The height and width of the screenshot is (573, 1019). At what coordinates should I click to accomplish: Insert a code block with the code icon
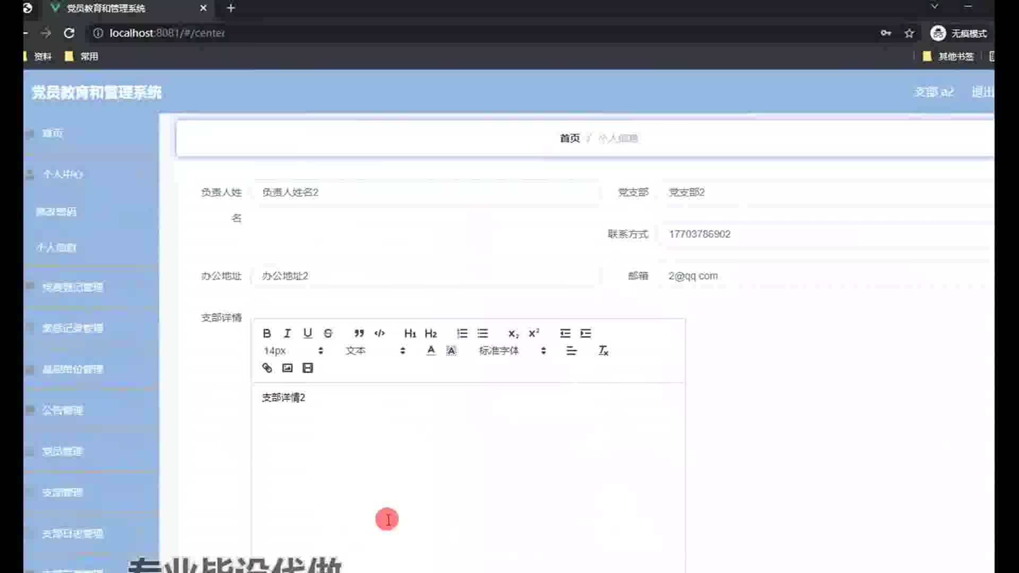379,333
